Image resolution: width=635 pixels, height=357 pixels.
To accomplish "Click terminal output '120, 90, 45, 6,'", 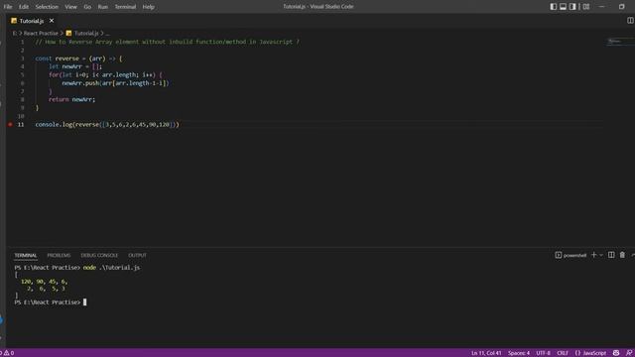I will click(x=44, y=282).
